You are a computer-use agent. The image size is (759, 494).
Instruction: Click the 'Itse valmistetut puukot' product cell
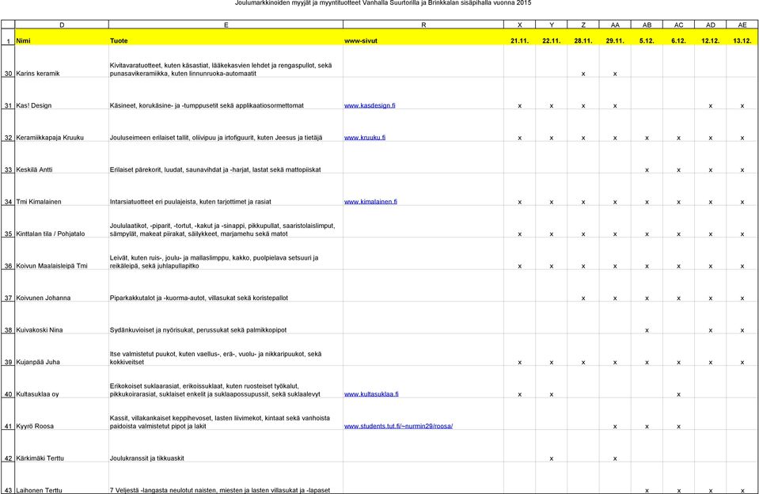[226, 350]
